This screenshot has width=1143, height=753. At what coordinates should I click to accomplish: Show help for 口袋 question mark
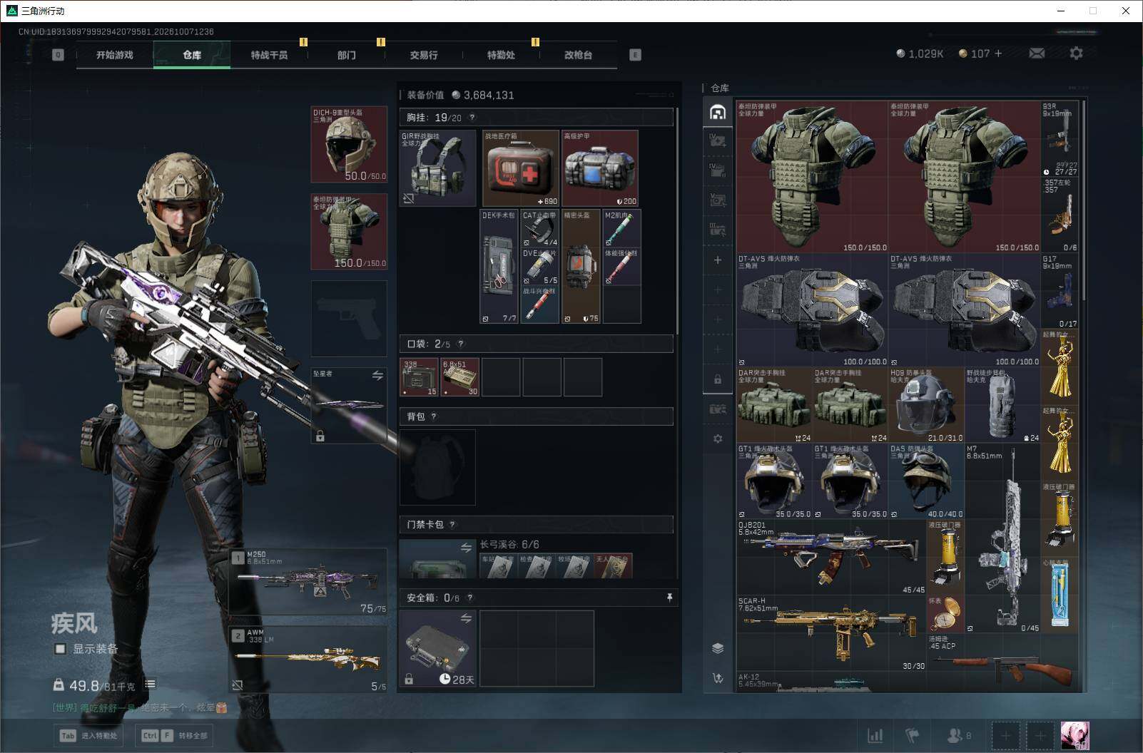tap(460, 344)
